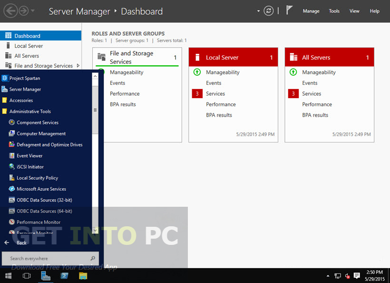This screenshot has width=390, height=283.
Task: Click the Search everywhere input box
Action: coord(50,259)
